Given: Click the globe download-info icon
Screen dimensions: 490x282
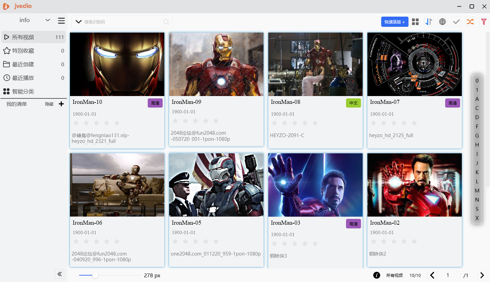Looking at the screenshot, I should click(x=442, y=22).
